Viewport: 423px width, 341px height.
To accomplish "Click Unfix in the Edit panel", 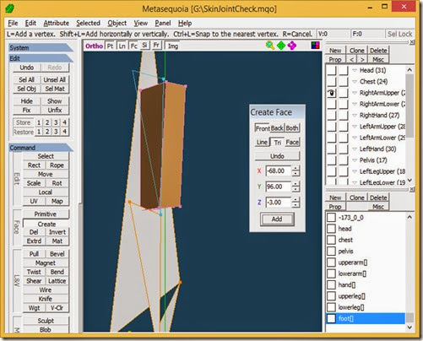I will (x=55, y=111).
